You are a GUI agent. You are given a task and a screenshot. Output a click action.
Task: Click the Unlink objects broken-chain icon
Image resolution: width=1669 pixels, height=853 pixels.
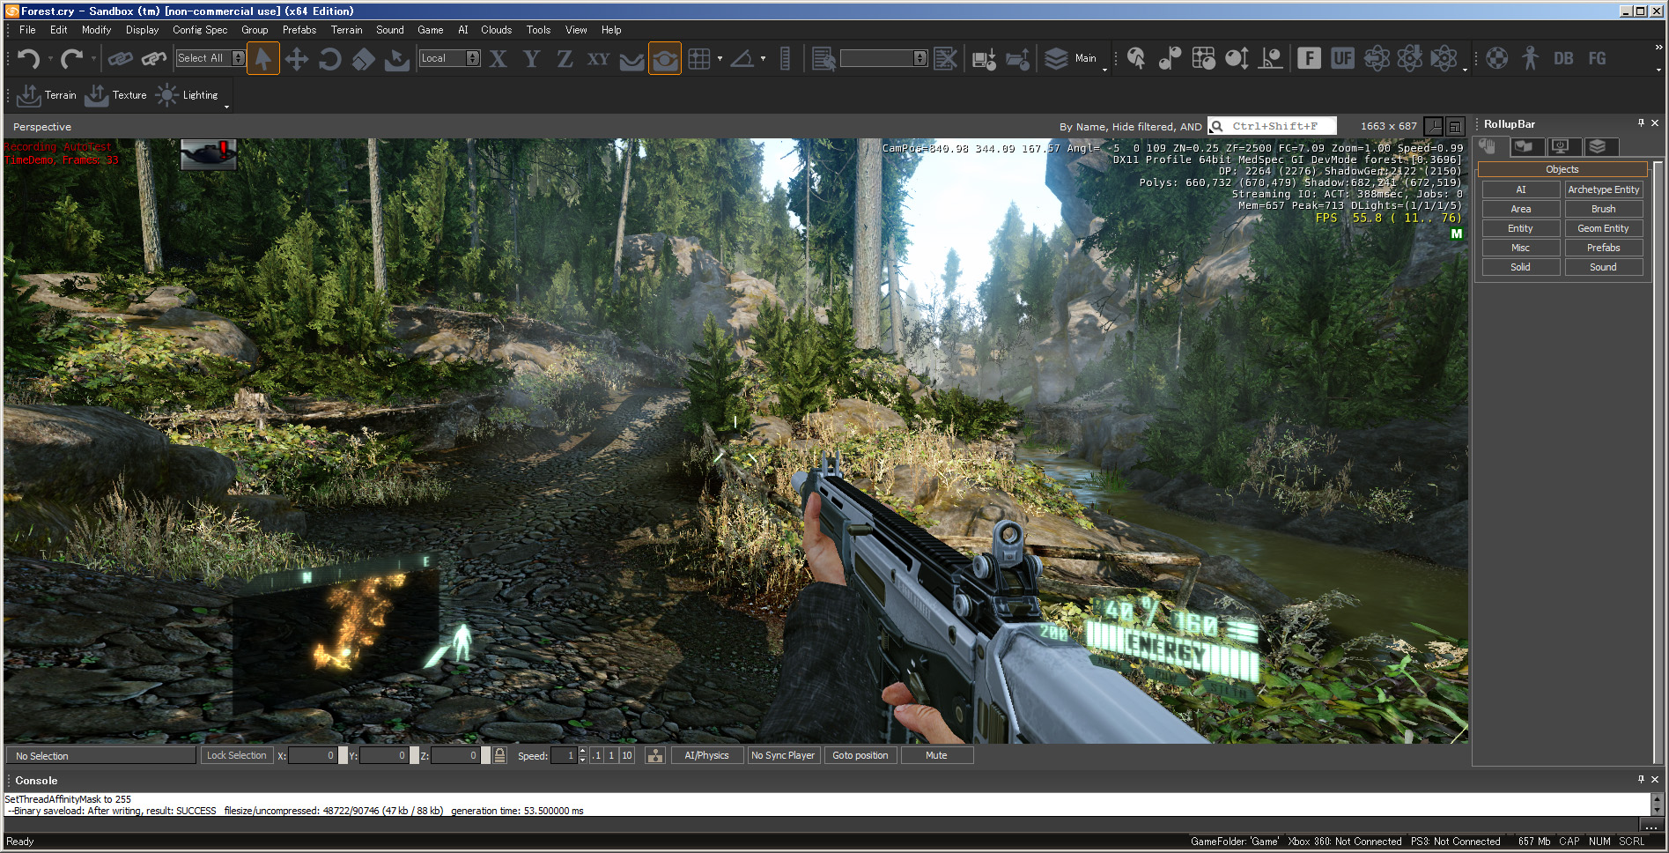pos(153,59)
